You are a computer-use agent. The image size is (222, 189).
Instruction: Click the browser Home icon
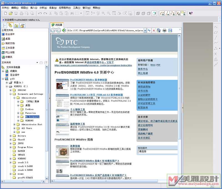coord(159,30)
